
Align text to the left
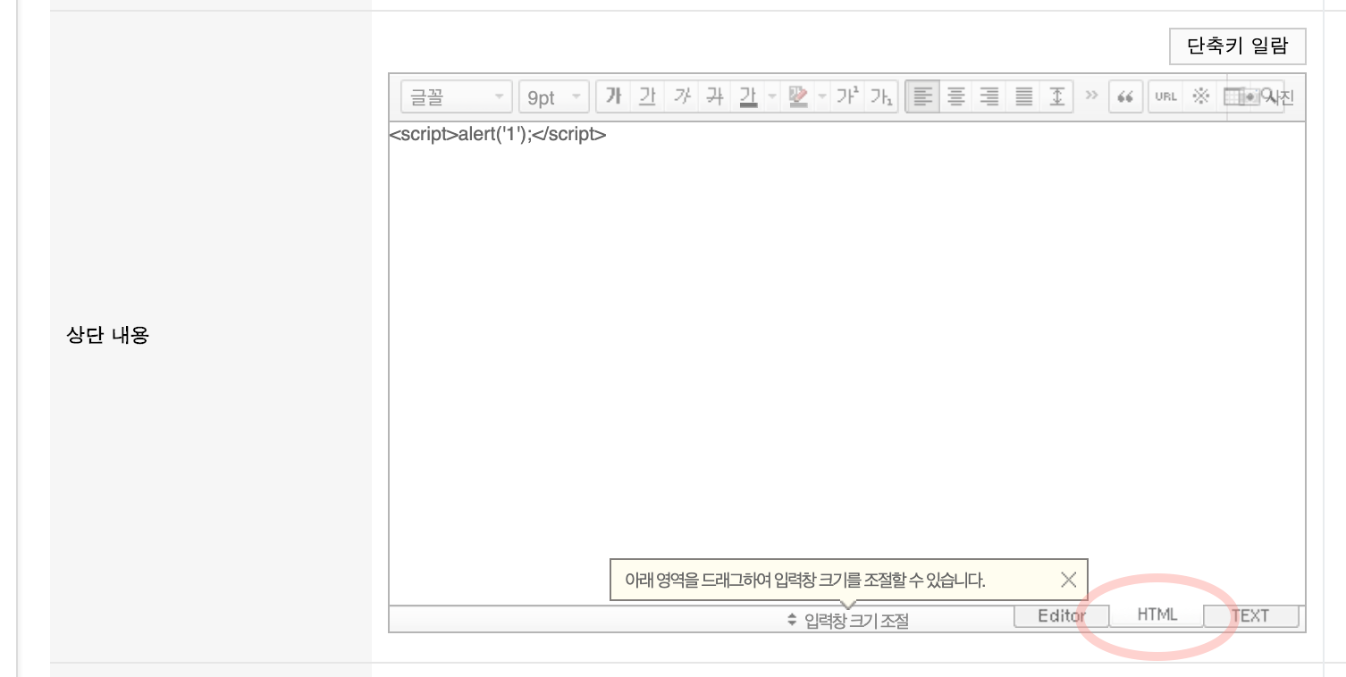tap(922, 96)
